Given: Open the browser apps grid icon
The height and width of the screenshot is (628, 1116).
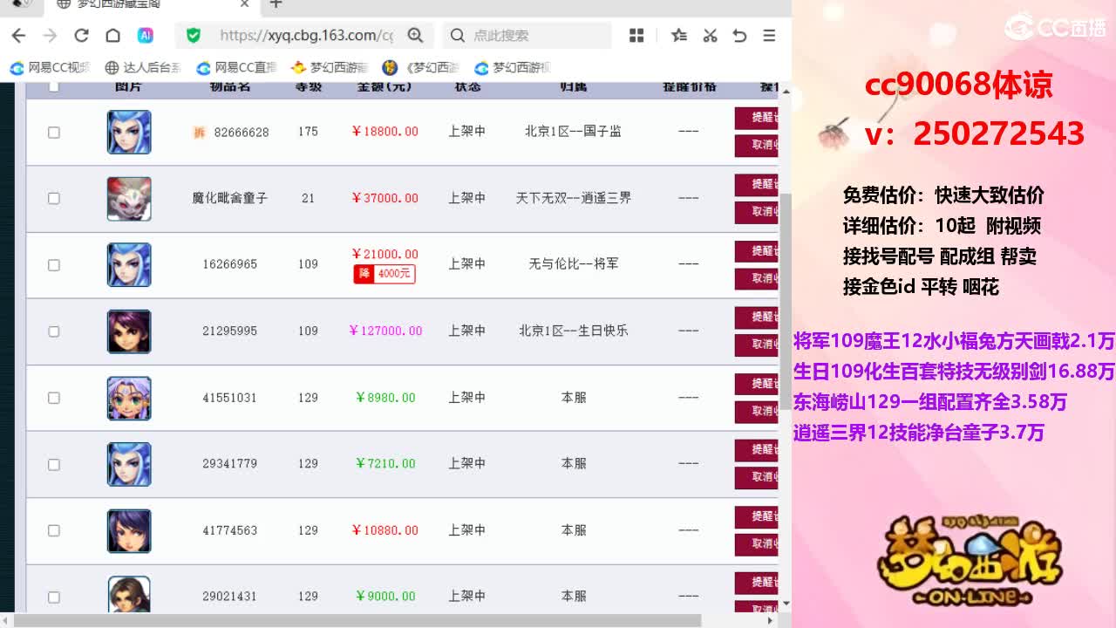Looking at the screenshot, I should pos(636,36).
